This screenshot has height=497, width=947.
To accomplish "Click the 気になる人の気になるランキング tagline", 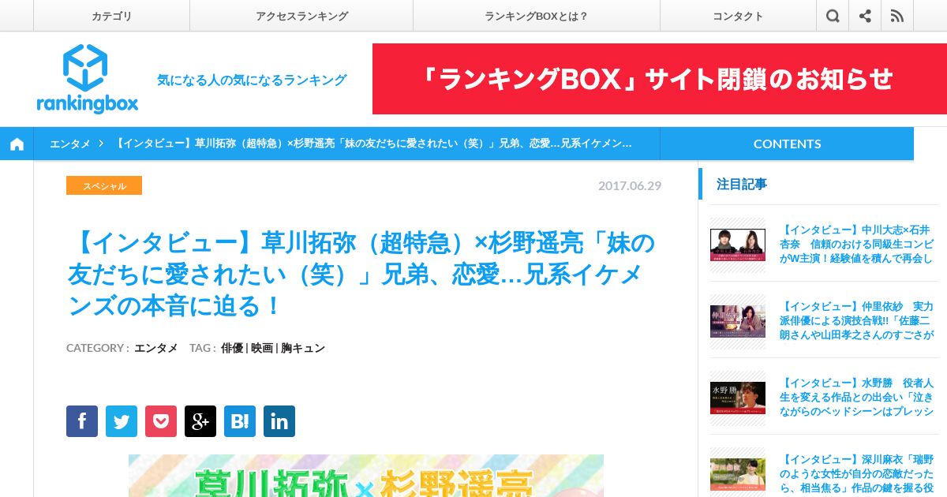I will (252, 80).
